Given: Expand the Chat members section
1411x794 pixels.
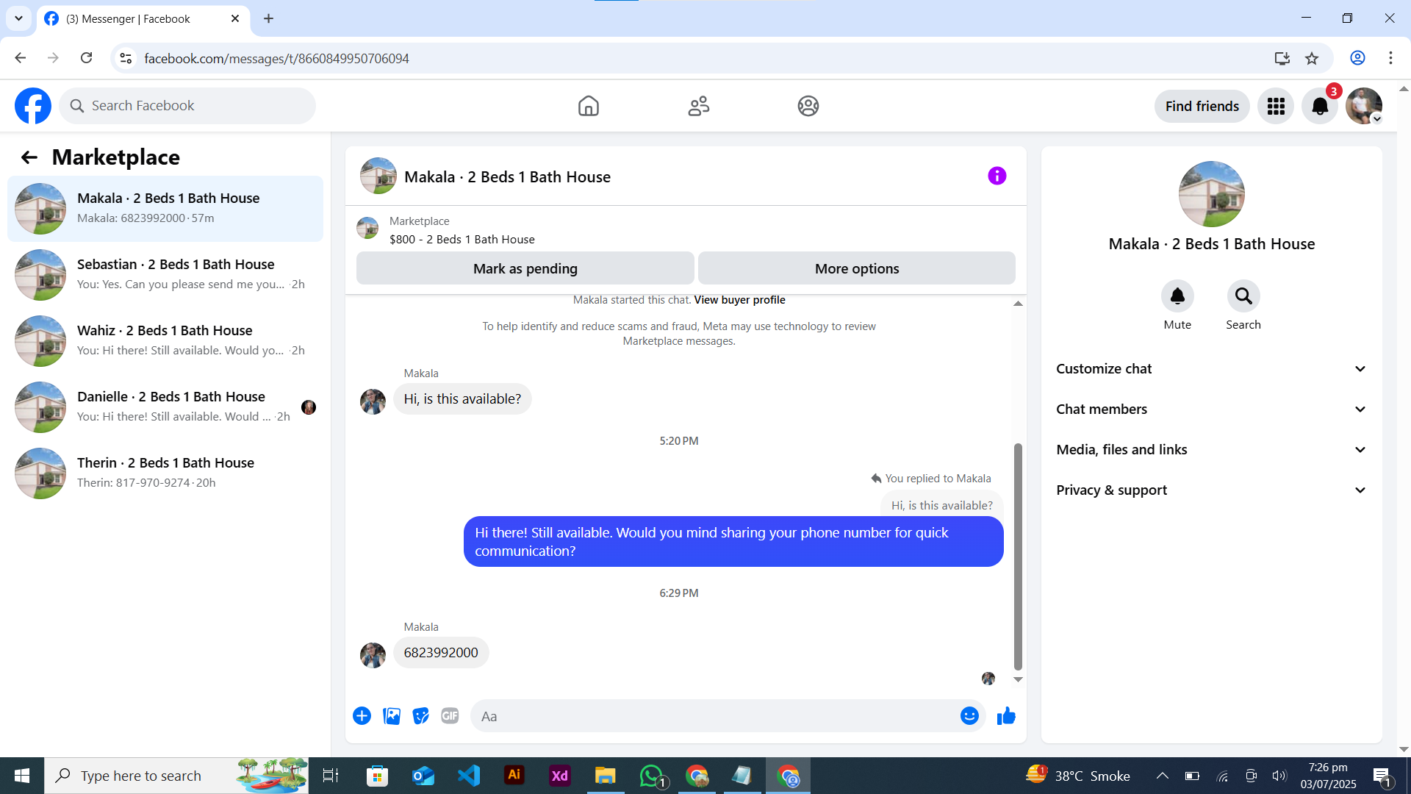Looking at the screenshot, I should pos(1211,409).
